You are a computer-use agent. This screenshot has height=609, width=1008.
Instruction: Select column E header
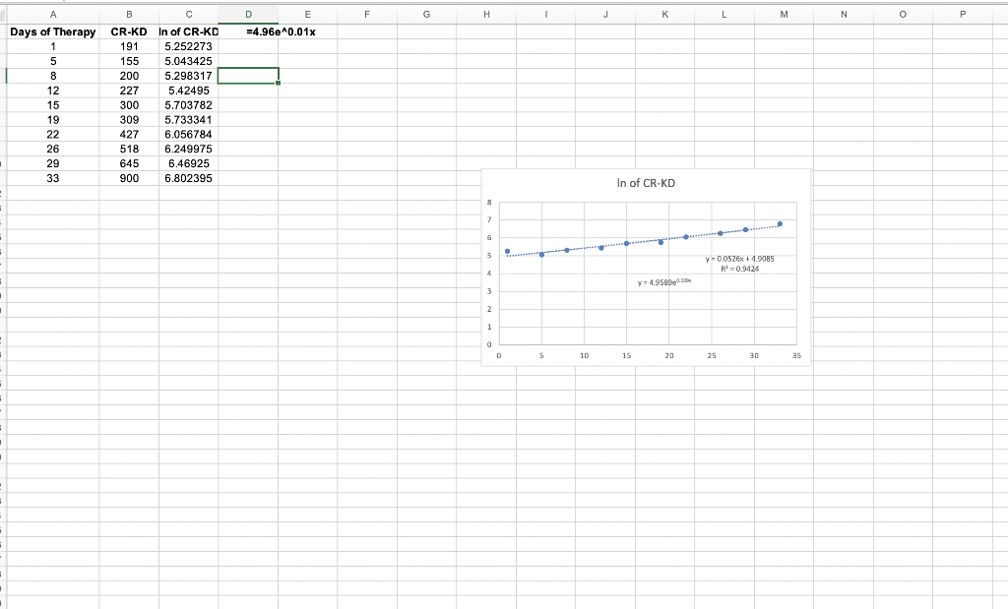coord(307,14)
